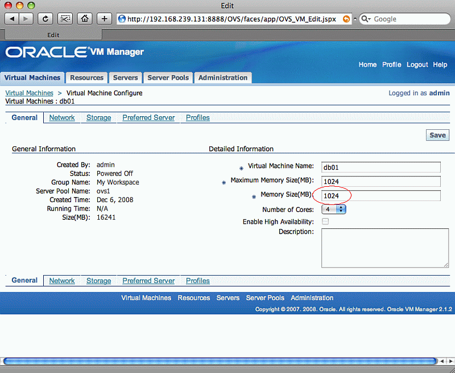Switch to the Server Pools tab
This screenshot has height=373, width=455.
pyautogui.click(x=168, y=78)
